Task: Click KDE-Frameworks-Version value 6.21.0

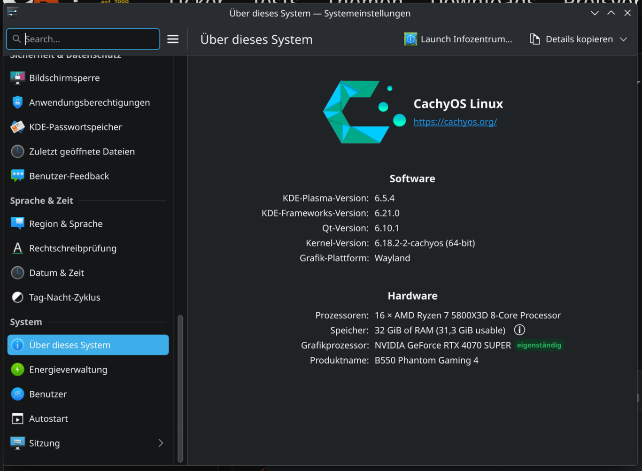Action: coord(387,213)
